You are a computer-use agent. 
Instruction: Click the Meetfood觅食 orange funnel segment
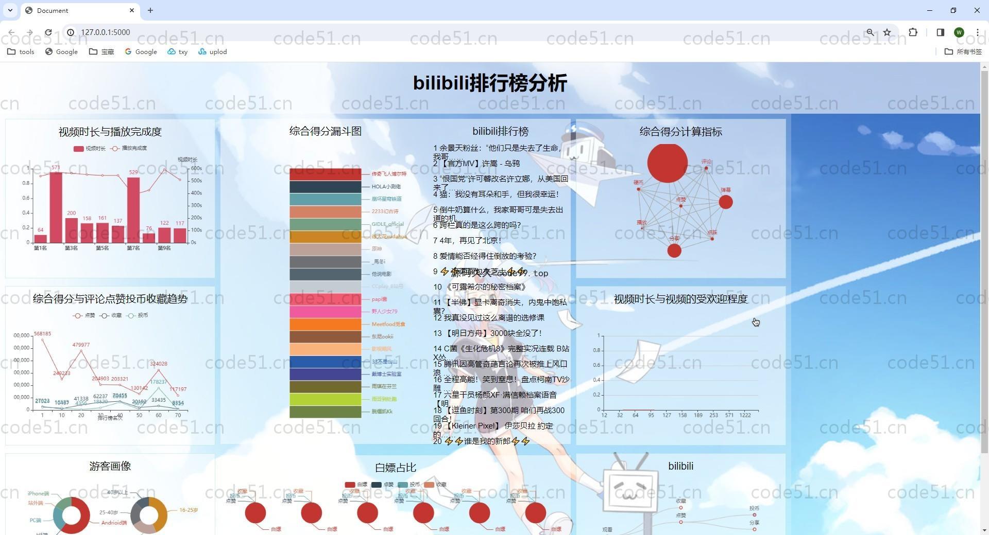pos(325,324)
